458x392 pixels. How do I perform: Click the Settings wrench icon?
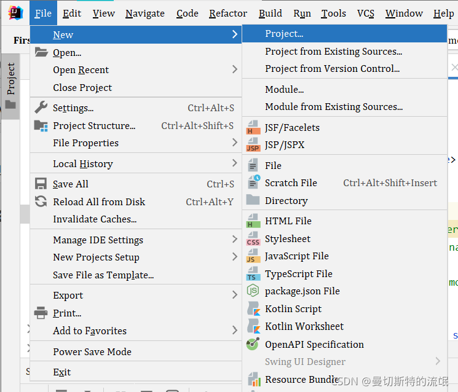tap(41, 108)
